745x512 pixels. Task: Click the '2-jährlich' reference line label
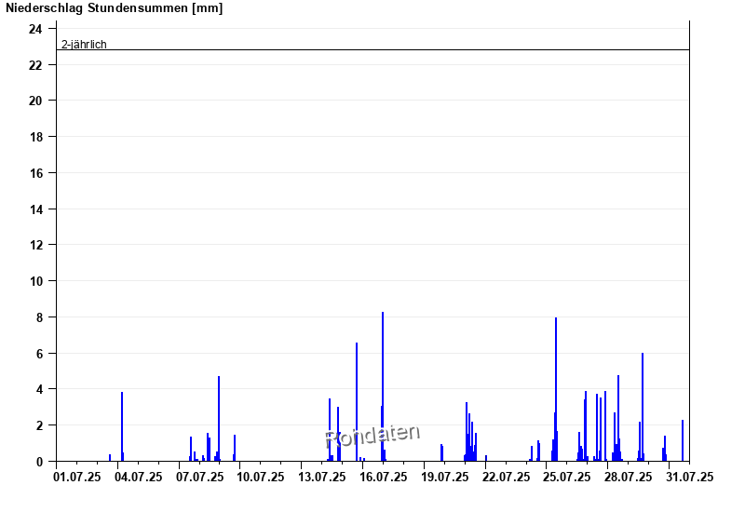[x=84, y=44]
